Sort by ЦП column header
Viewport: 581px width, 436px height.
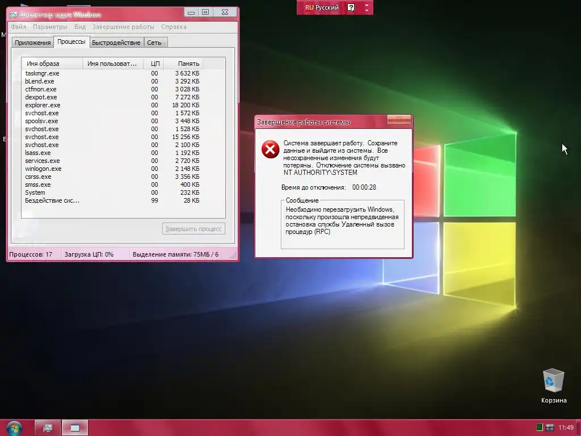154,64
